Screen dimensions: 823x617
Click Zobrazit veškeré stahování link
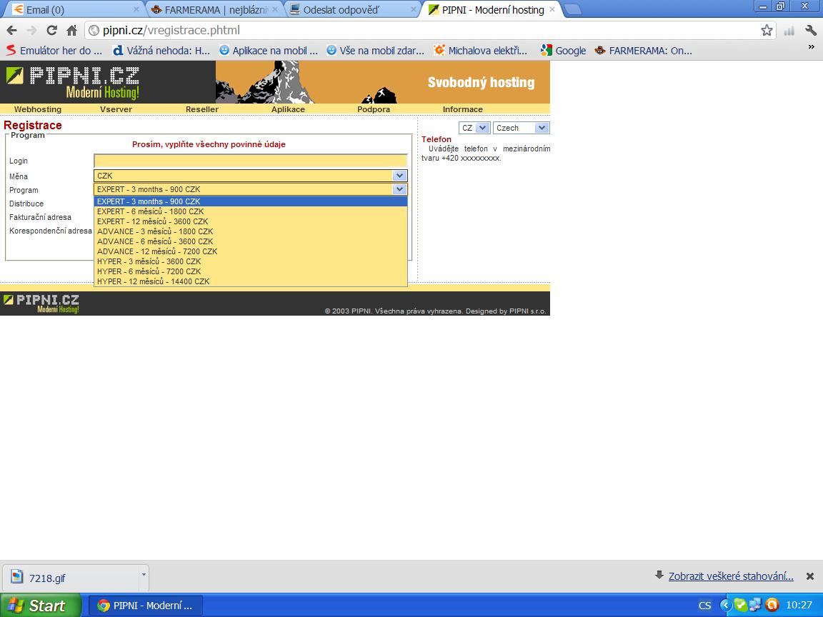[731, 576]
